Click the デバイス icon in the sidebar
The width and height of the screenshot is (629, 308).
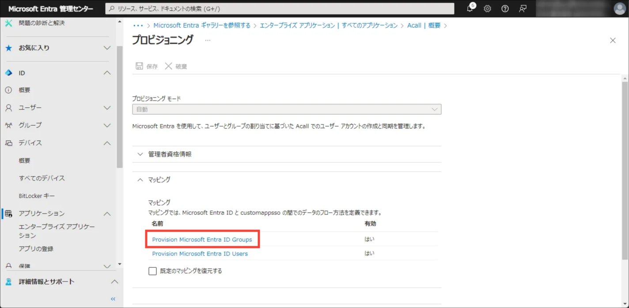8,143
